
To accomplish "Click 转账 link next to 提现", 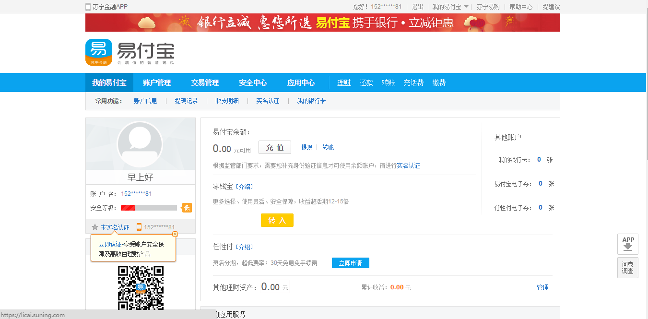I will coord(328,147).
